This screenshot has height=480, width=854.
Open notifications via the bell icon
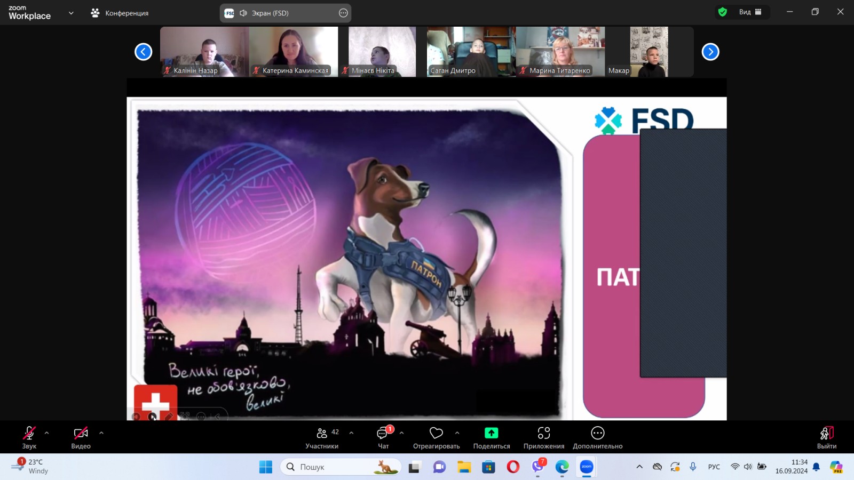point(816,467)
